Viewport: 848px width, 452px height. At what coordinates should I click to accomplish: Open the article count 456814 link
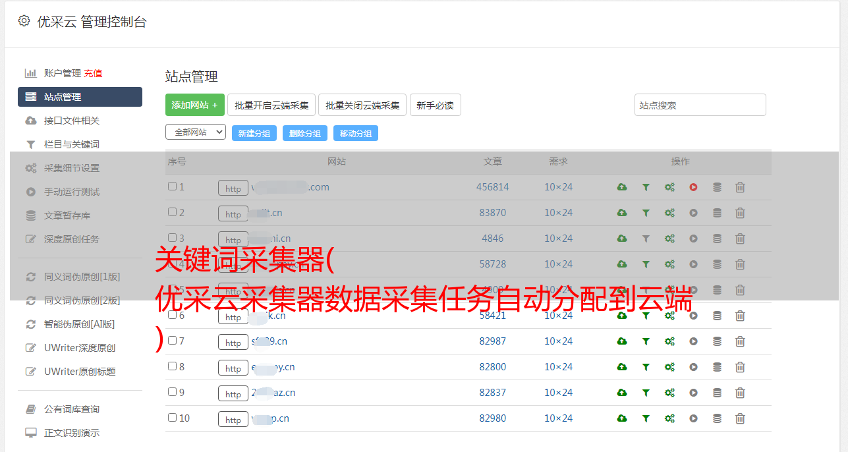click(493, 187)
